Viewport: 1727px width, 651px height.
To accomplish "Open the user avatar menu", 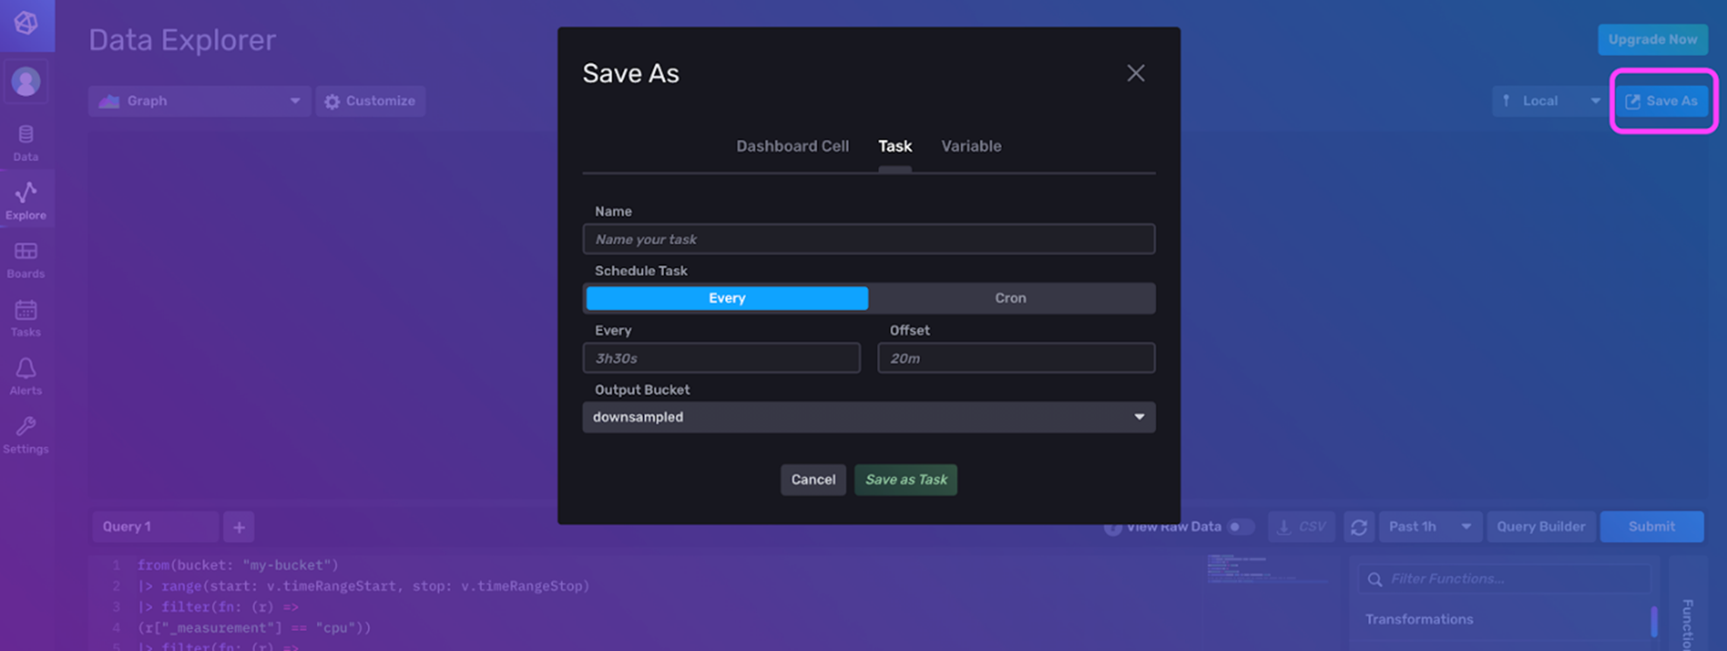I will tap(26, 82).
